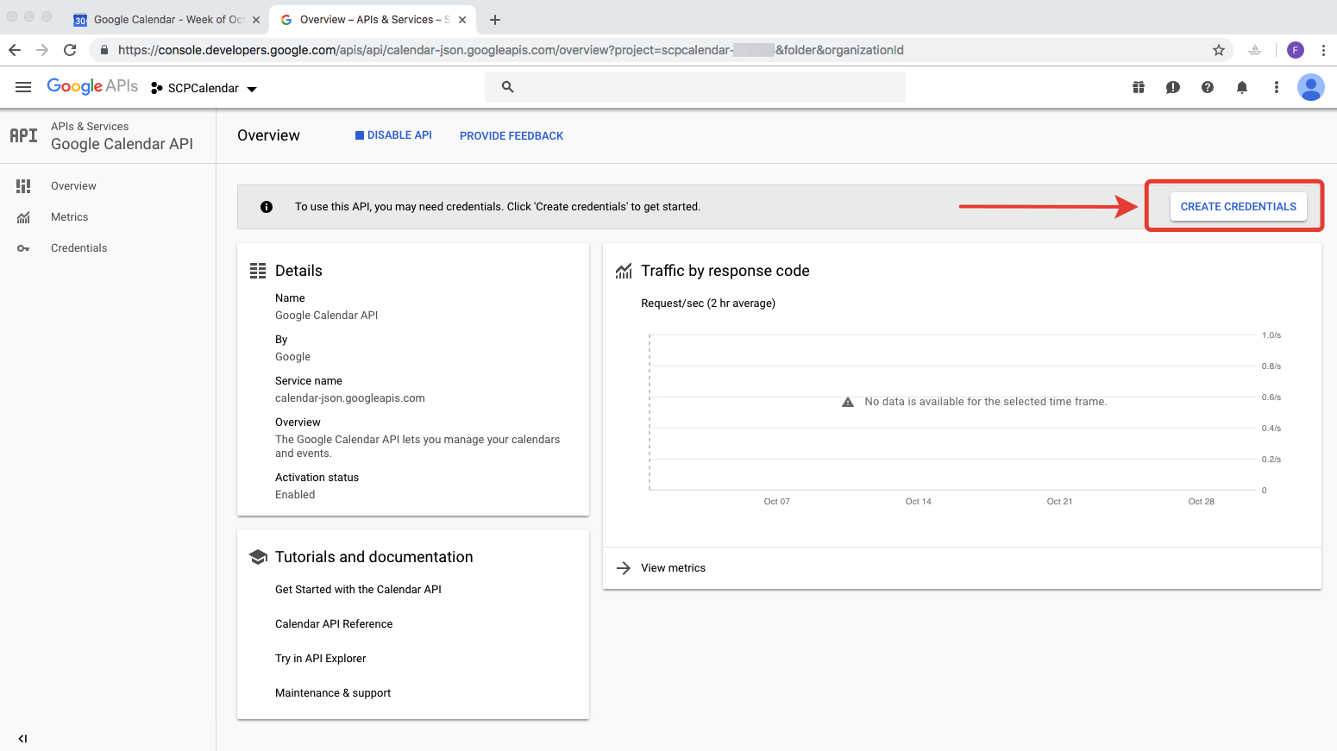Bookmark this page with star icon

[x=1219, y=50]
